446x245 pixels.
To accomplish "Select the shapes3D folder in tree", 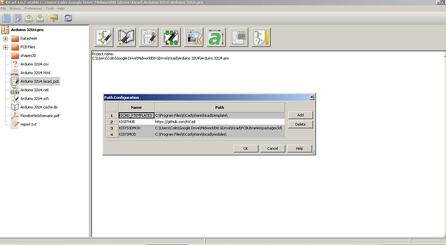I will coord(28,56).
